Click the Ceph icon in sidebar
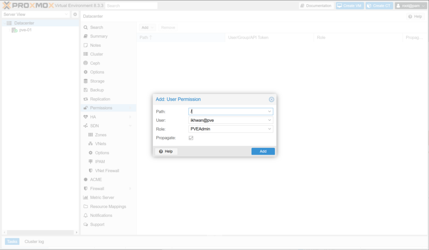The width and height of the screenshot is (429, 250). click(85, 63)
